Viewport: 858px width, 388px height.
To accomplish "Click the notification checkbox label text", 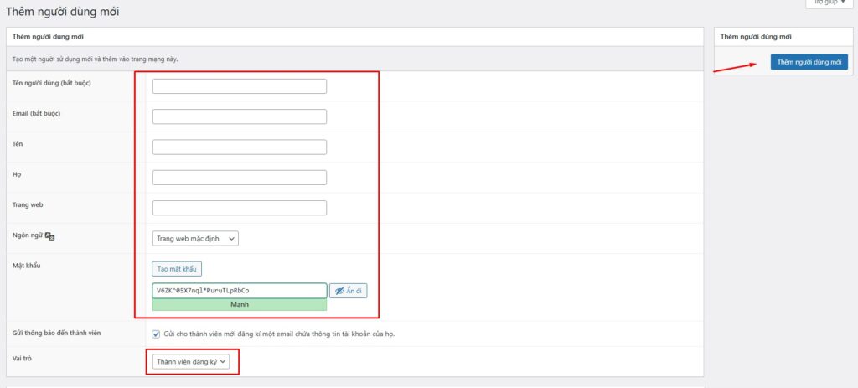I will point(278,334).
